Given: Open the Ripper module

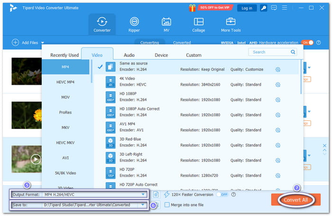Looking at the screenshot, I should 134,25.
